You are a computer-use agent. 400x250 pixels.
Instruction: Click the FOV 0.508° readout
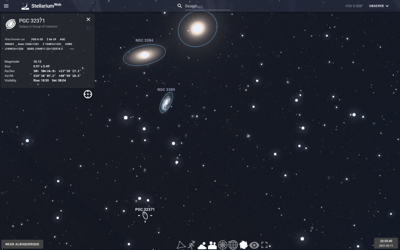[x=354, y=6]
